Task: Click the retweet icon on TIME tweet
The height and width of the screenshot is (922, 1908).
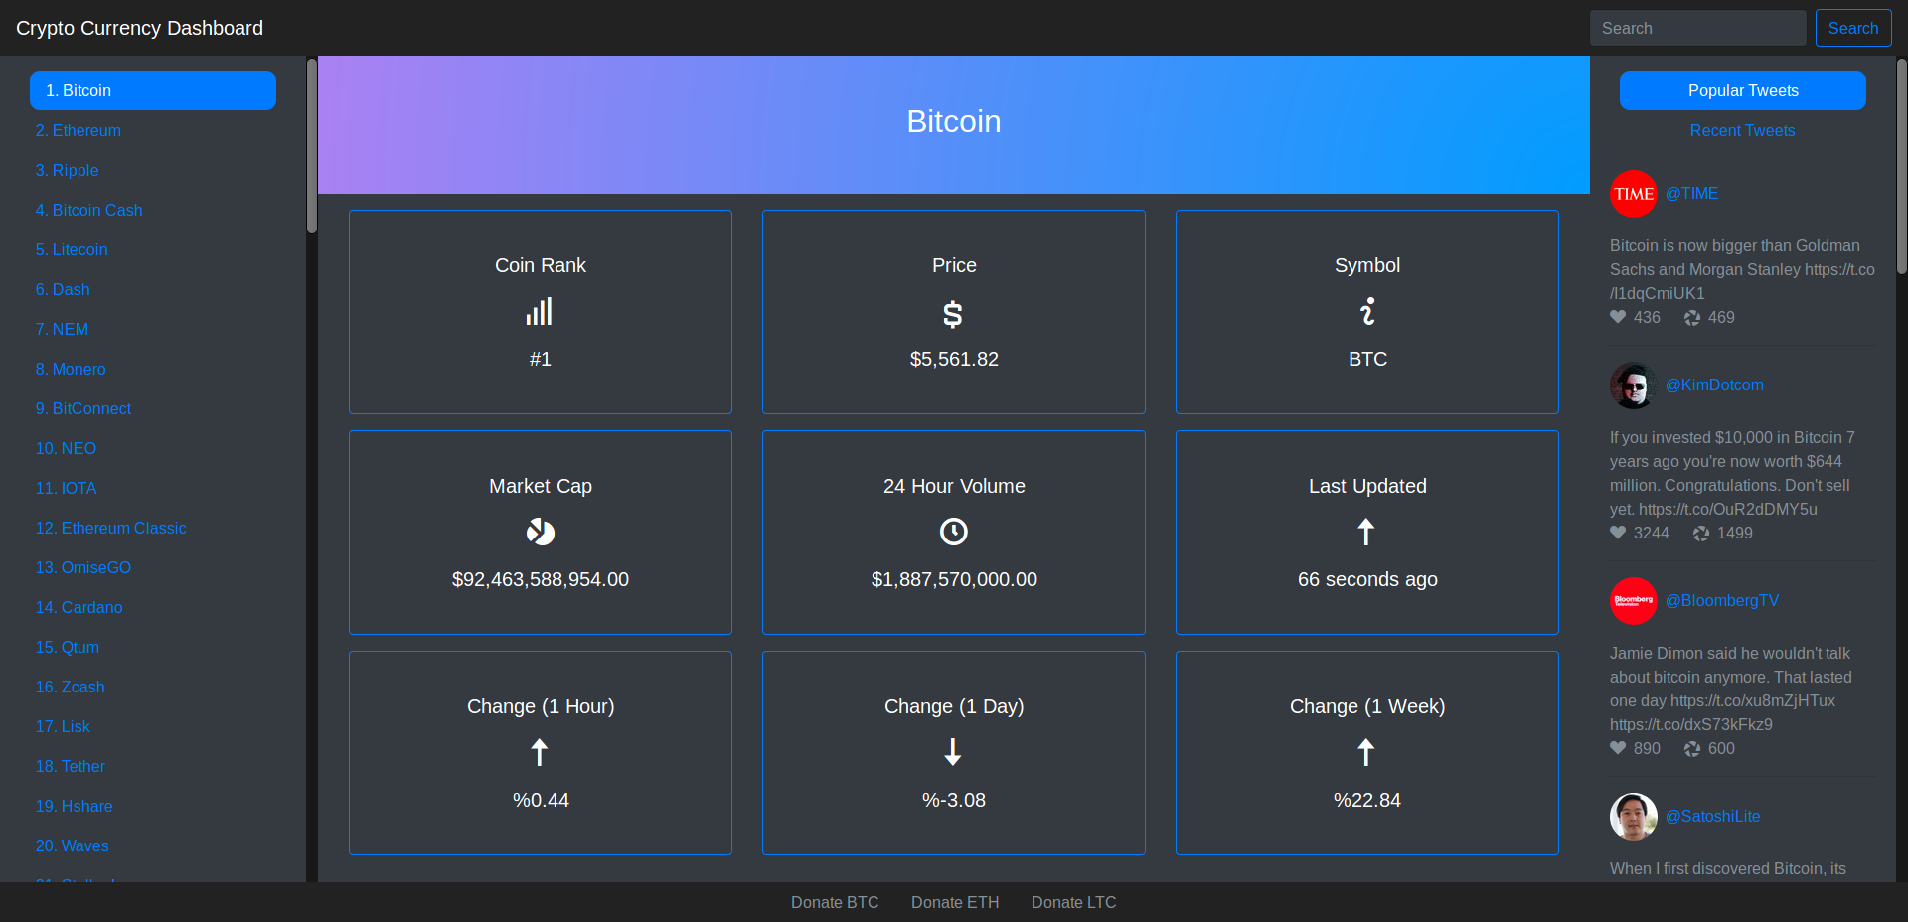Action: tap(1692, 318)
